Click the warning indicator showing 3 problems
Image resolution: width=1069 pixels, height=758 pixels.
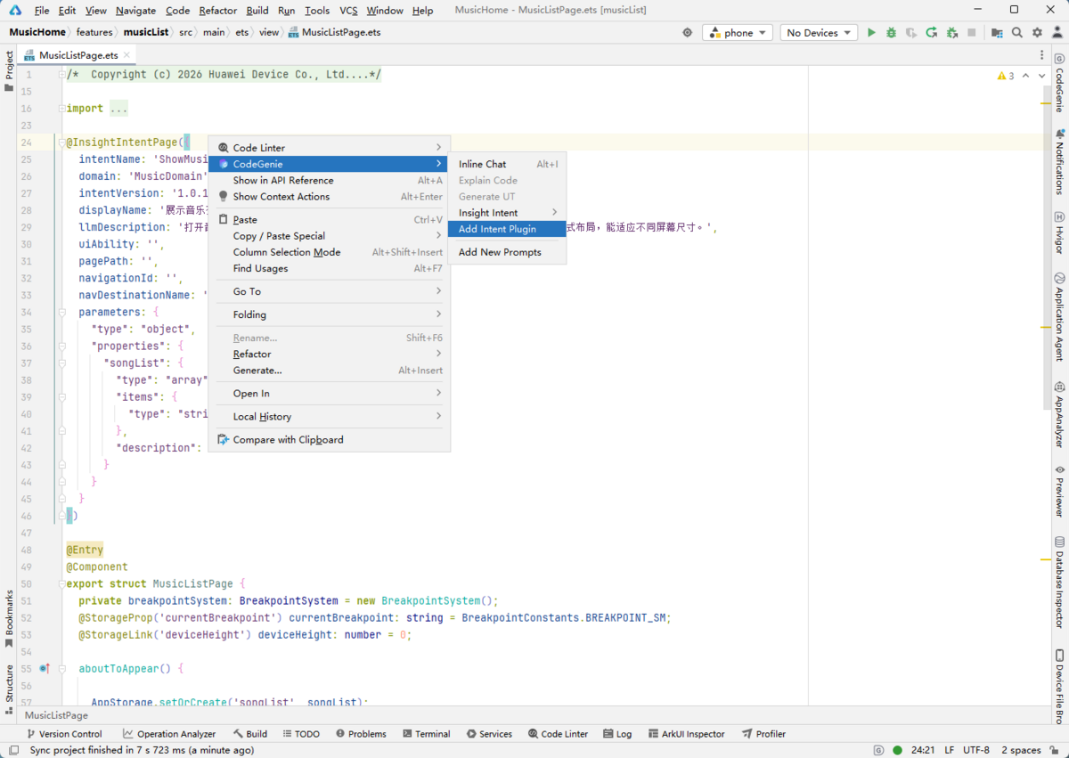(1006, 77)
